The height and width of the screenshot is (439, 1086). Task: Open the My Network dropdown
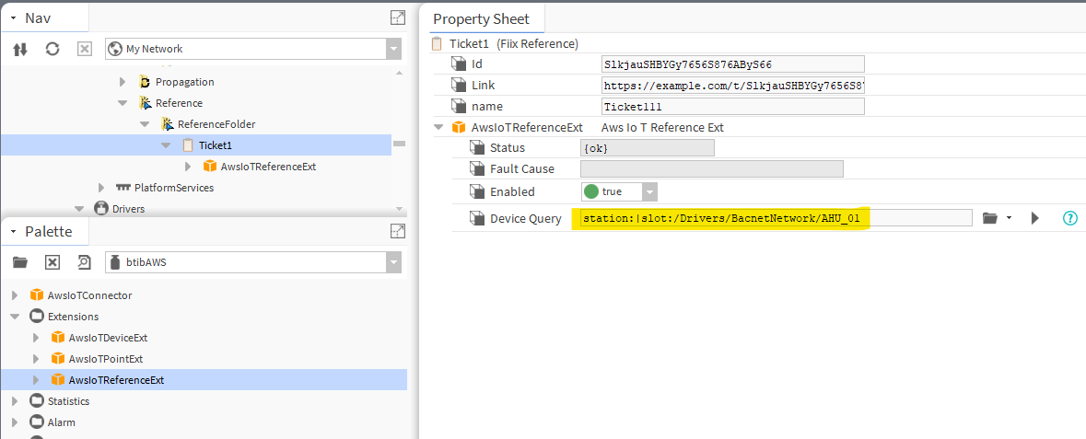393,49
